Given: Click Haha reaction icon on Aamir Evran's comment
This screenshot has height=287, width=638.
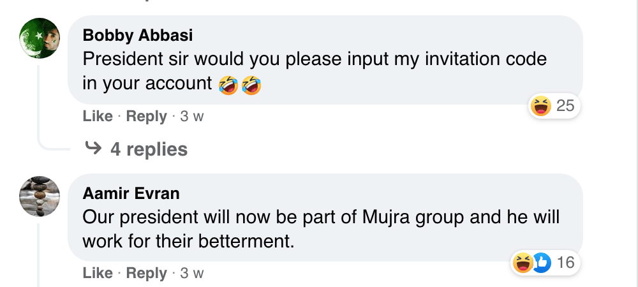Looking at the screenshot, I should click(x=523, y=261).
